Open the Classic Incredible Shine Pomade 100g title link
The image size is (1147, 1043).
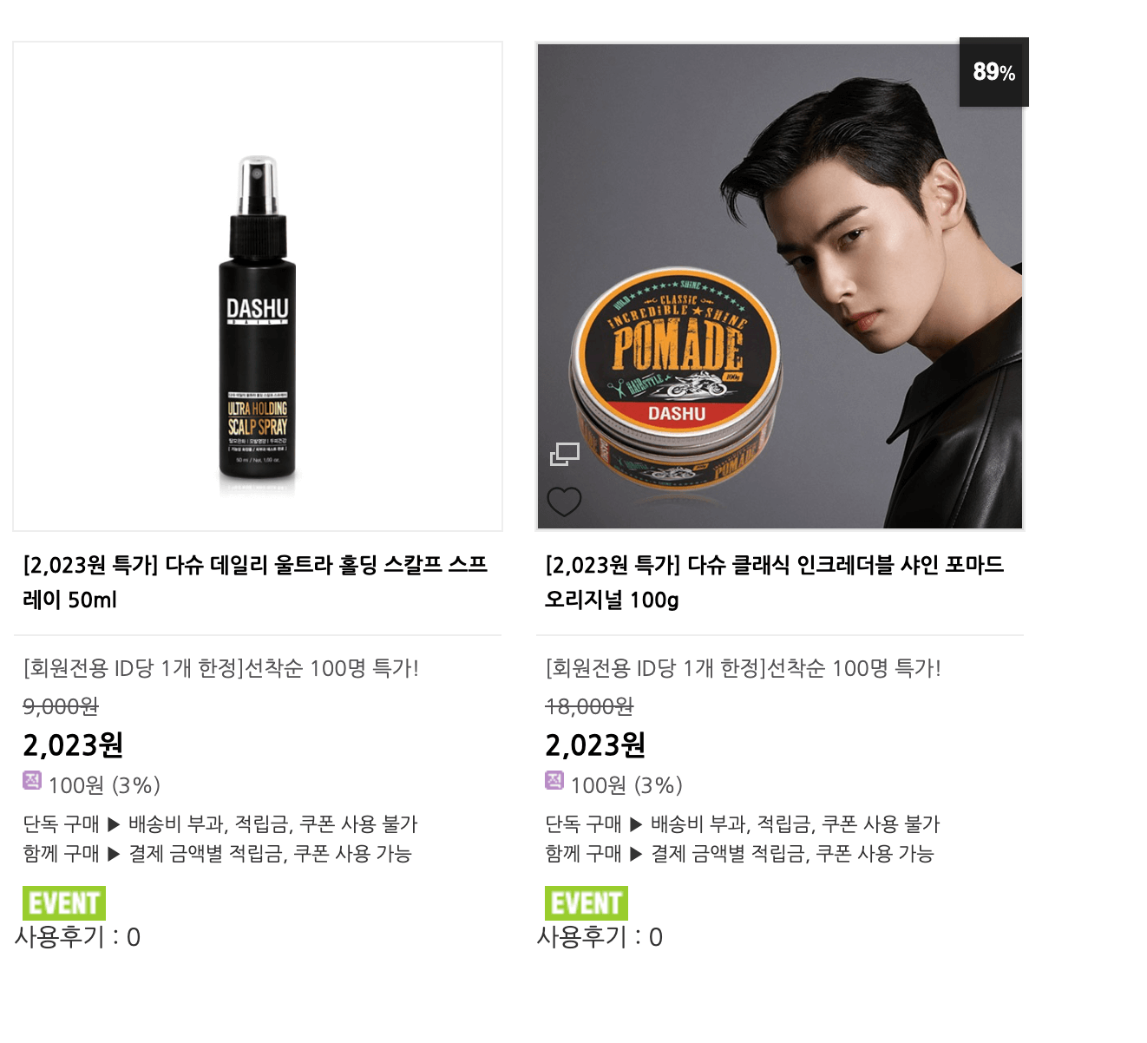(774, 582)
